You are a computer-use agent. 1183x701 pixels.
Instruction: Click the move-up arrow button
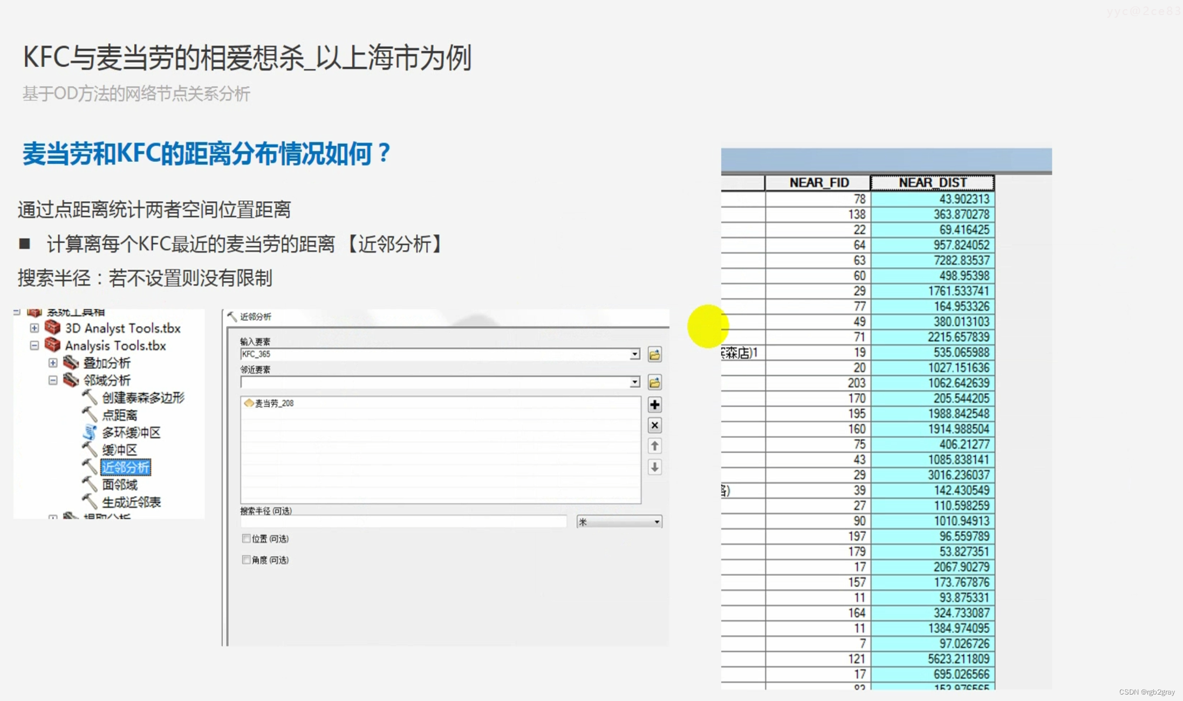click(x=654, y=446)
